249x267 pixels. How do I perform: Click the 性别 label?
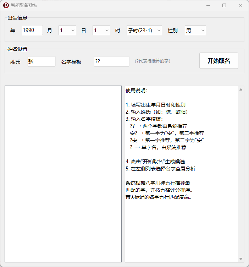coord(173,31)
